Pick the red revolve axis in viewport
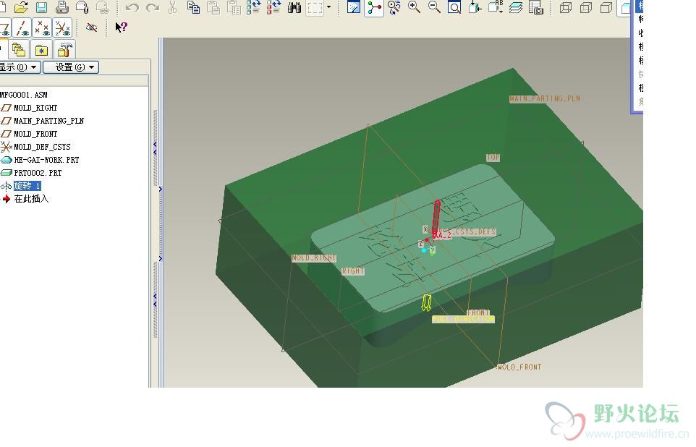The image size is (696, 447). point(436,218)
